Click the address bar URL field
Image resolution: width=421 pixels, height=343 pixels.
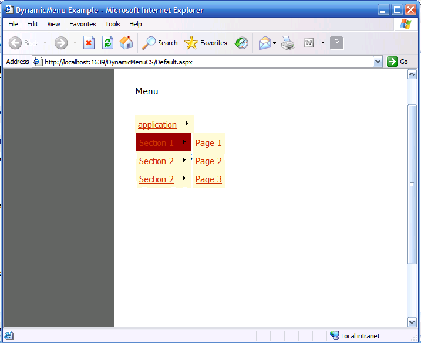207,62
